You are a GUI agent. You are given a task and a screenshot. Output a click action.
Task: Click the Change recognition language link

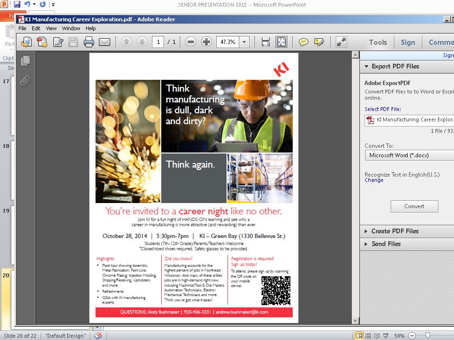pos(374,180)
